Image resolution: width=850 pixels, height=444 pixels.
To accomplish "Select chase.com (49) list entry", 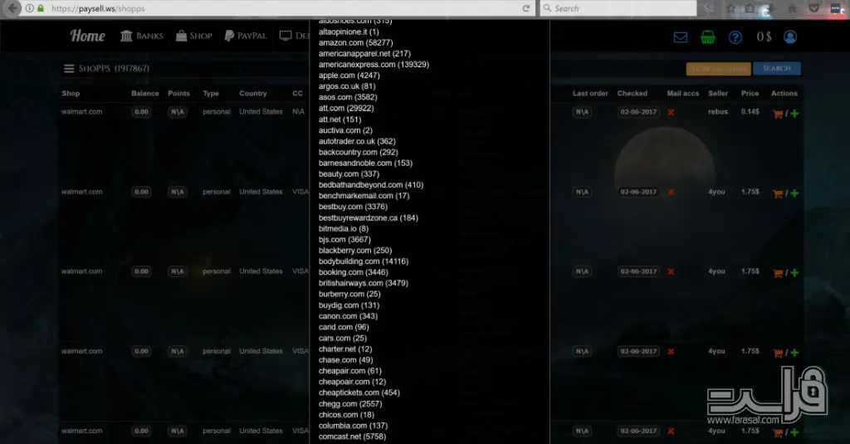I will (x=345, y=360).
